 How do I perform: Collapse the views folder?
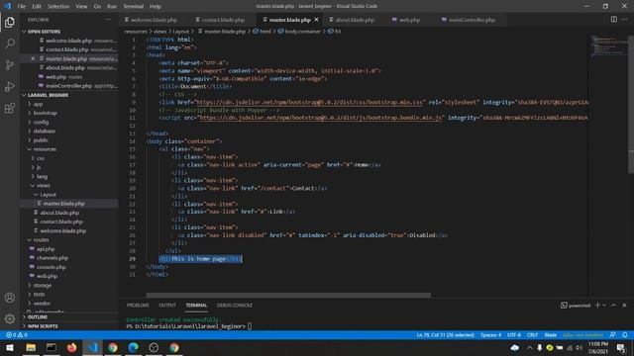tap(43, 186)
